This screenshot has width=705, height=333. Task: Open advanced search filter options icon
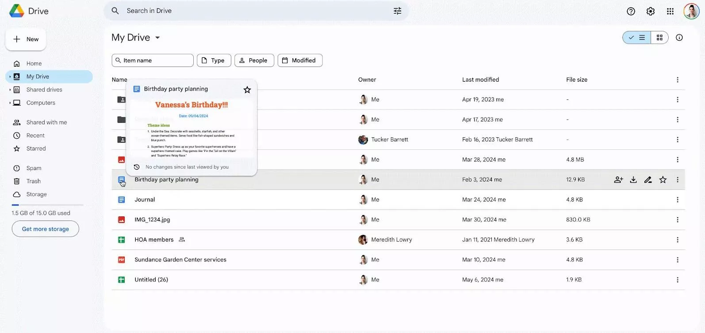[x=397, y=11]
